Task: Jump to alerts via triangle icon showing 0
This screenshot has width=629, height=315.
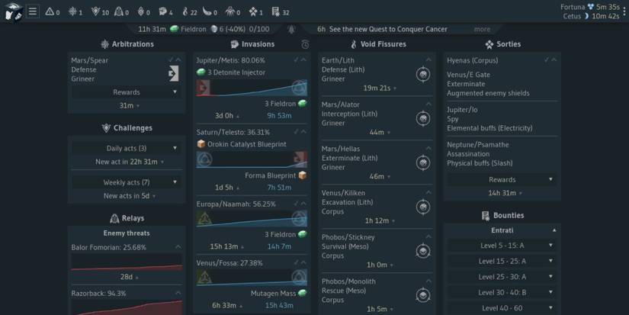Action: pos(53,12)
